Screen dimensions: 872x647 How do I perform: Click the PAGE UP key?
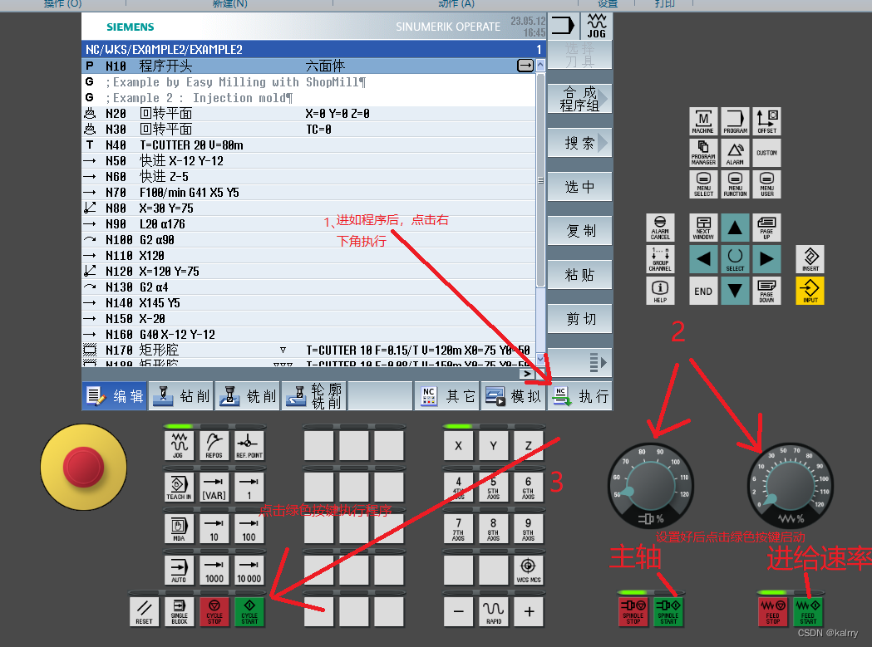tap(767, 228)
